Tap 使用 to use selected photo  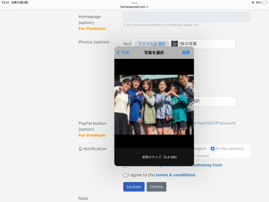click(186, 53)
